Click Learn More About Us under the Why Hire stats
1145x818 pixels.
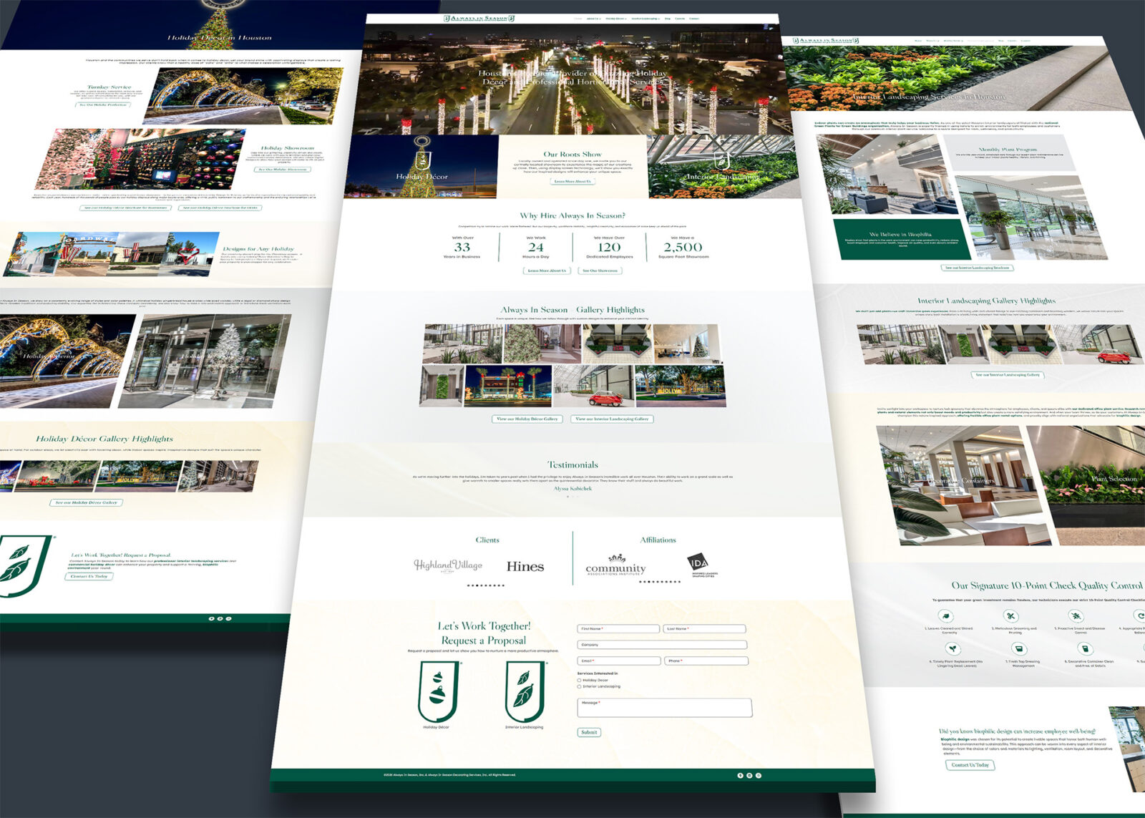547,271
